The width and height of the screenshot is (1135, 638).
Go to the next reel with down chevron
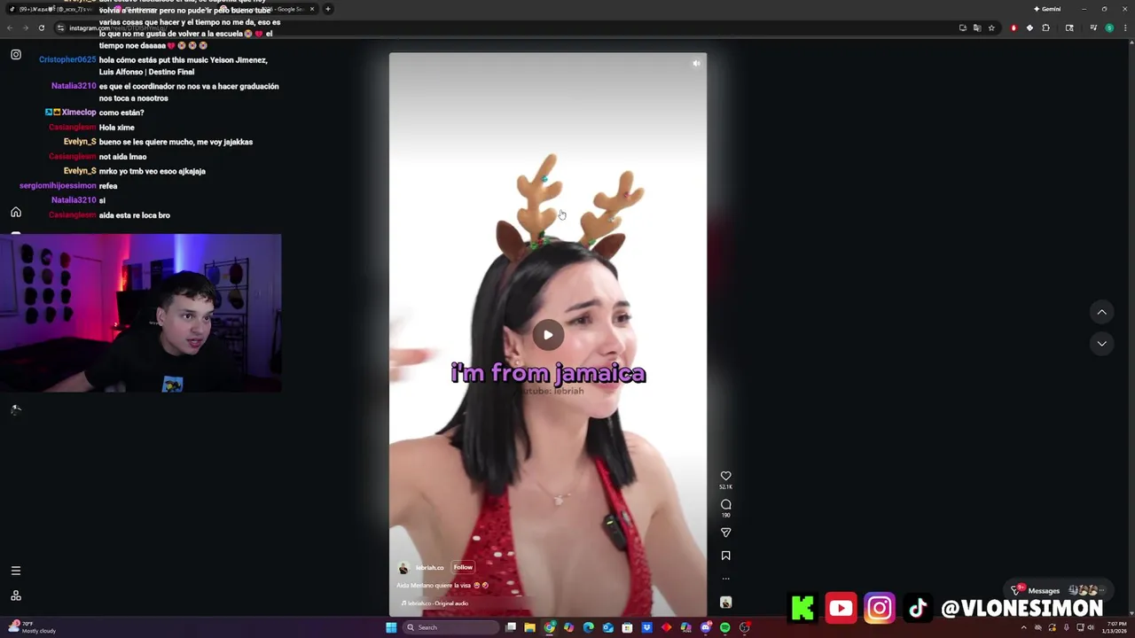tap(1101, 344)
